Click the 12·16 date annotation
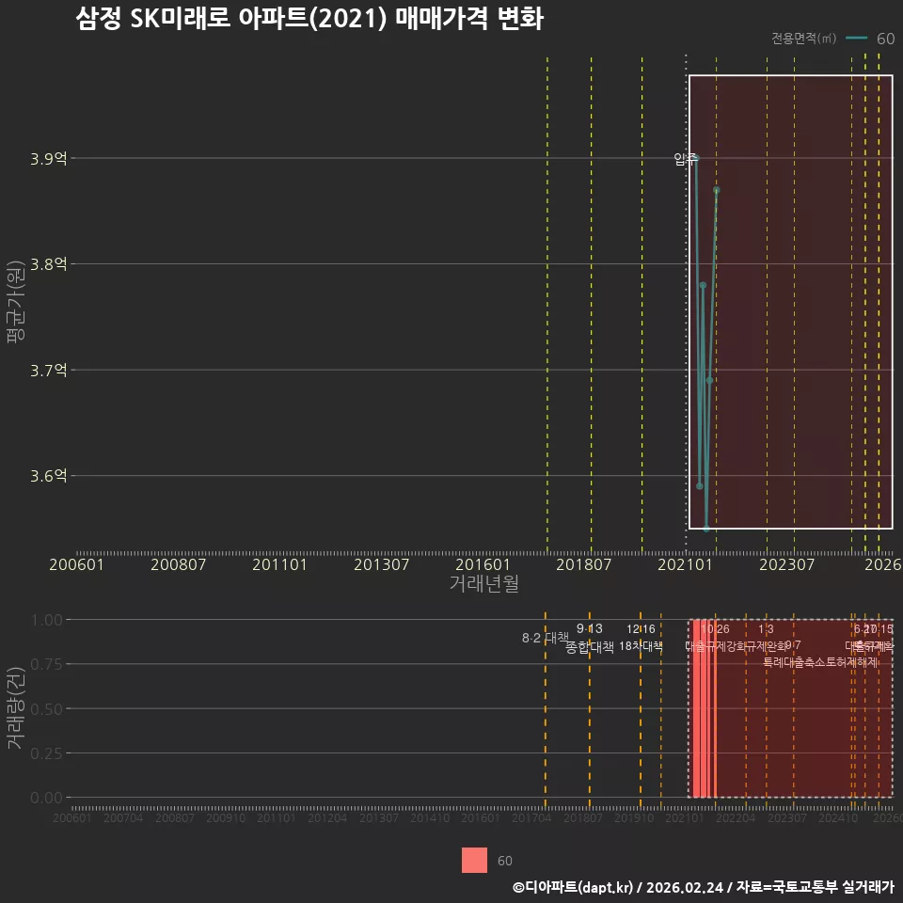The width and height of the screenshot is (903, 903). pyautogui.click(x=641, y=629)
